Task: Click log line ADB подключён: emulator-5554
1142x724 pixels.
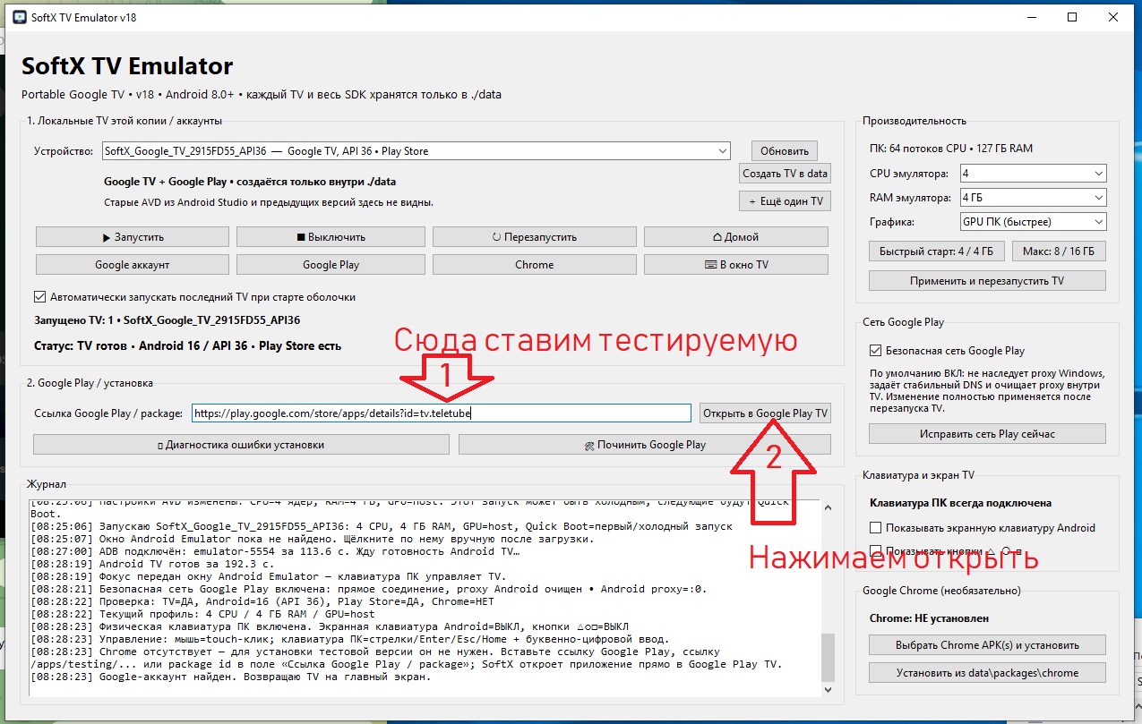Action: 275,552
